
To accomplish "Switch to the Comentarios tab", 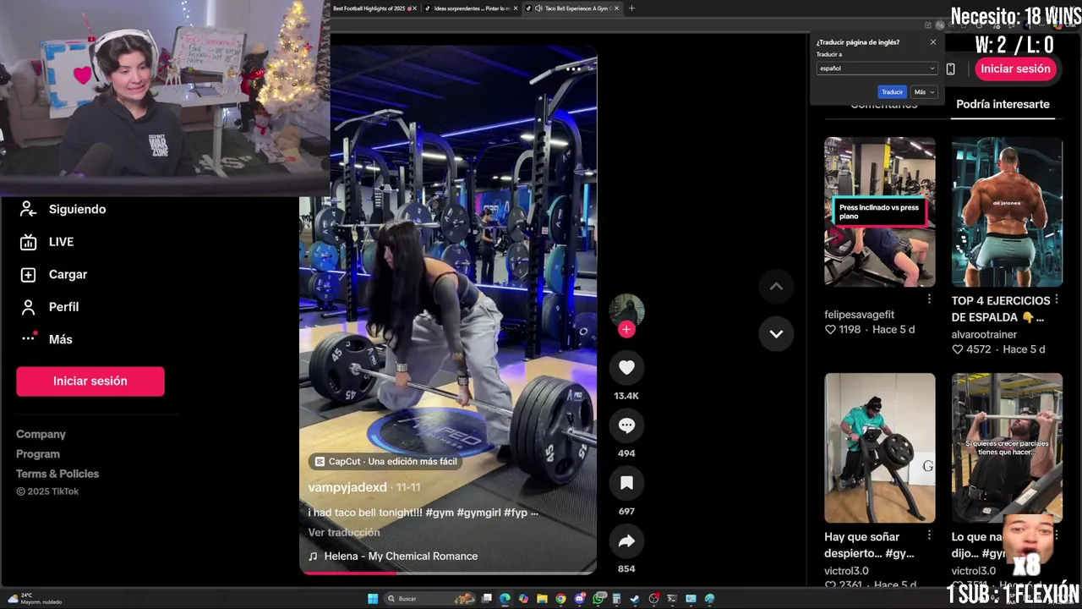I will tap(883, 104).
